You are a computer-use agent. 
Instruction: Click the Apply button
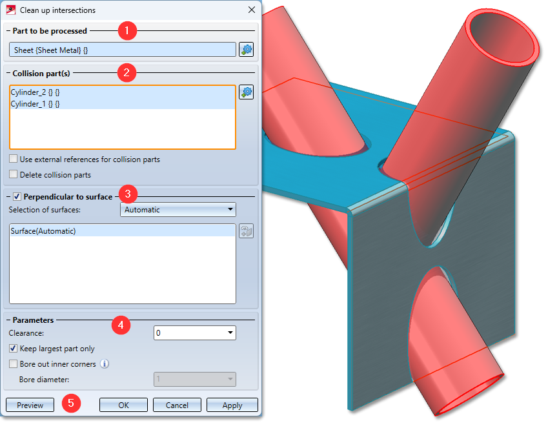point(232,405)
